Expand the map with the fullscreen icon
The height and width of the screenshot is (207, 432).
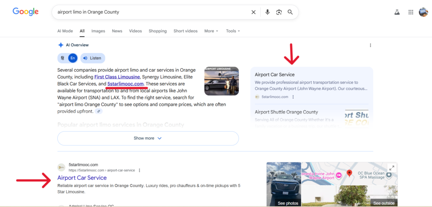(x=391, y=168)
